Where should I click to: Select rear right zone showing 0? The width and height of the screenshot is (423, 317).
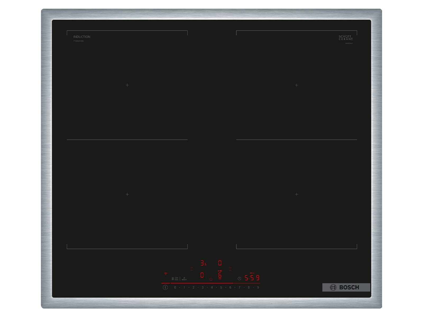pos(220,263)
